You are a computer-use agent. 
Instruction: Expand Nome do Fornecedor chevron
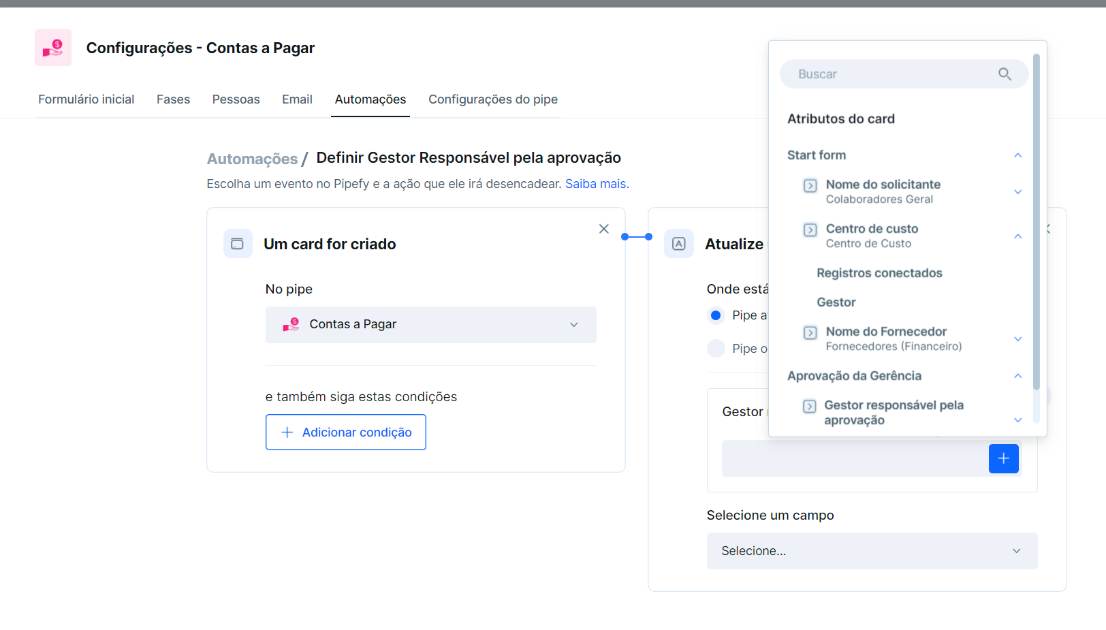1017,339
